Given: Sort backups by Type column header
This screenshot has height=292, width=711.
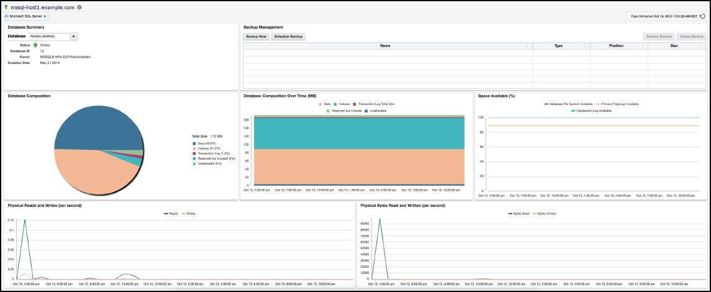Looking at the screenshot, I should pos(559,46).
